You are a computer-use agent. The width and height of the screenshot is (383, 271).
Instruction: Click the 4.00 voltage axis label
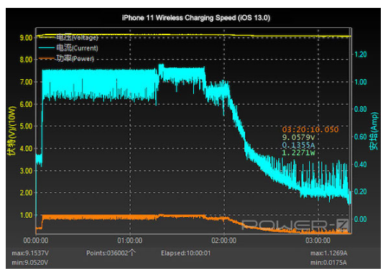[26, 149]
